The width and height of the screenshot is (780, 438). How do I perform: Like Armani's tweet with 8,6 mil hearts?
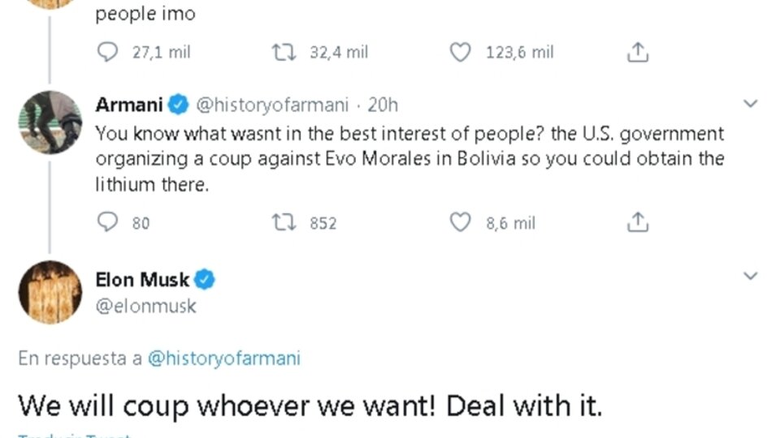[461, 222]
